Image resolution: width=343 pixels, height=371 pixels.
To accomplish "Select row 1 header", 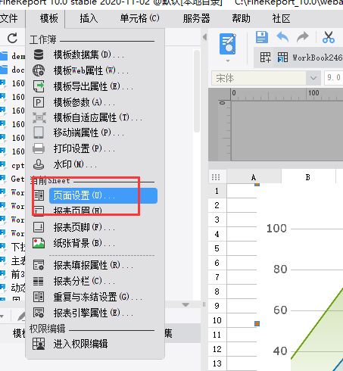I will click(217, 191).
